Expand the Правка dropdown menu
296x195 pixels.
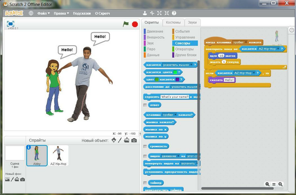[62, 13]
